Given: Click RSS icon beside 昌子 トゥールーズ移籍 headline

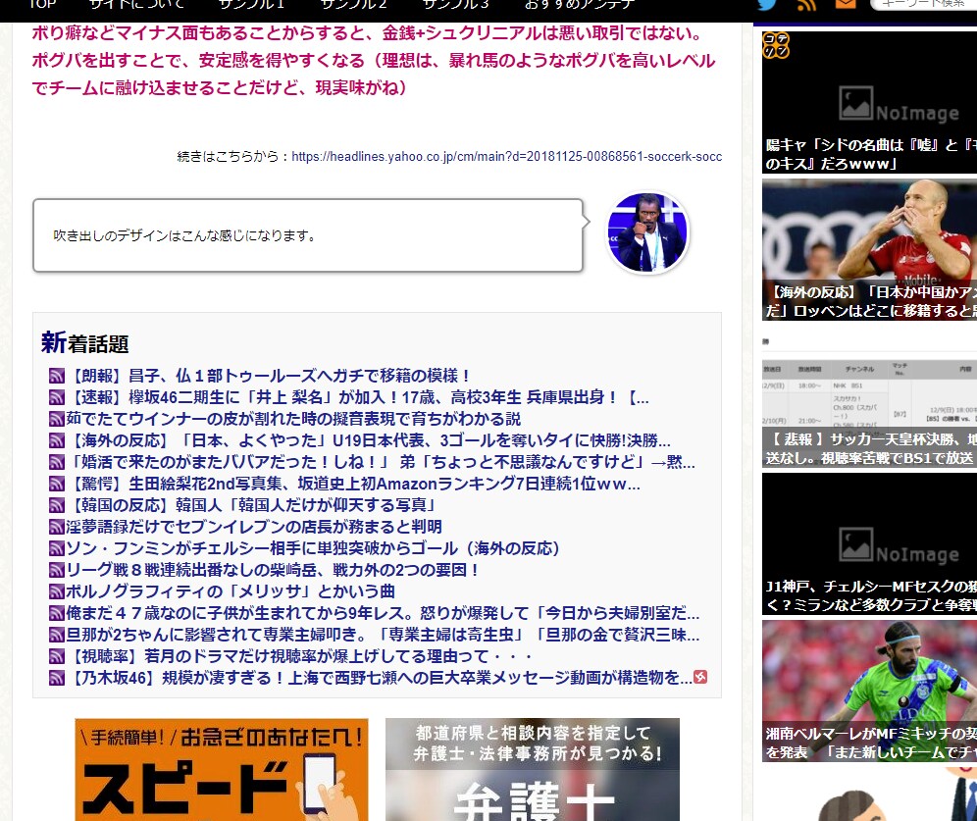Looking at the screenshot, I should tap(57, 376).
